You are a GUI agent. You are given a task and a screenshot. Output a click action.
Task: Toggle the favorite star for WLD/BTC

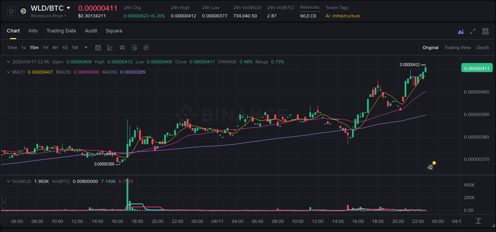[11, 11]
